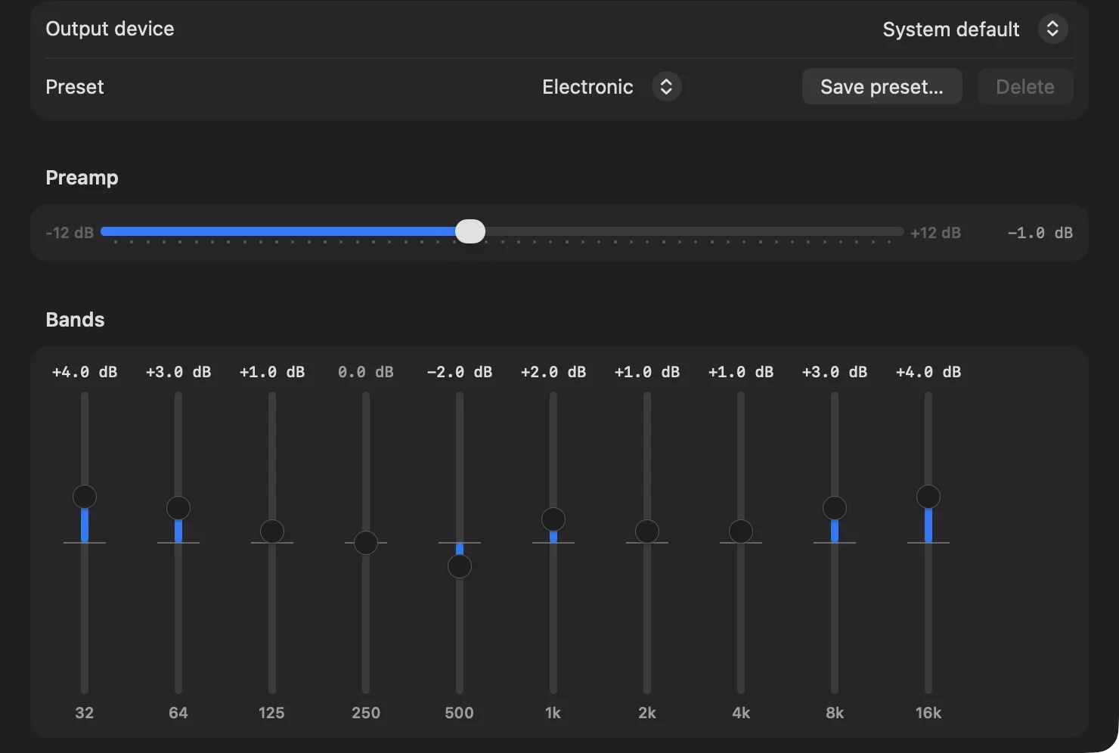1119x753 pixels.
Task: Click the +3.0 dB value above 8k band
Action: (835, 372)
